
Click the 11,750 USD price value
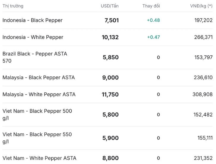pyautogui.click(x=110, y=95)
